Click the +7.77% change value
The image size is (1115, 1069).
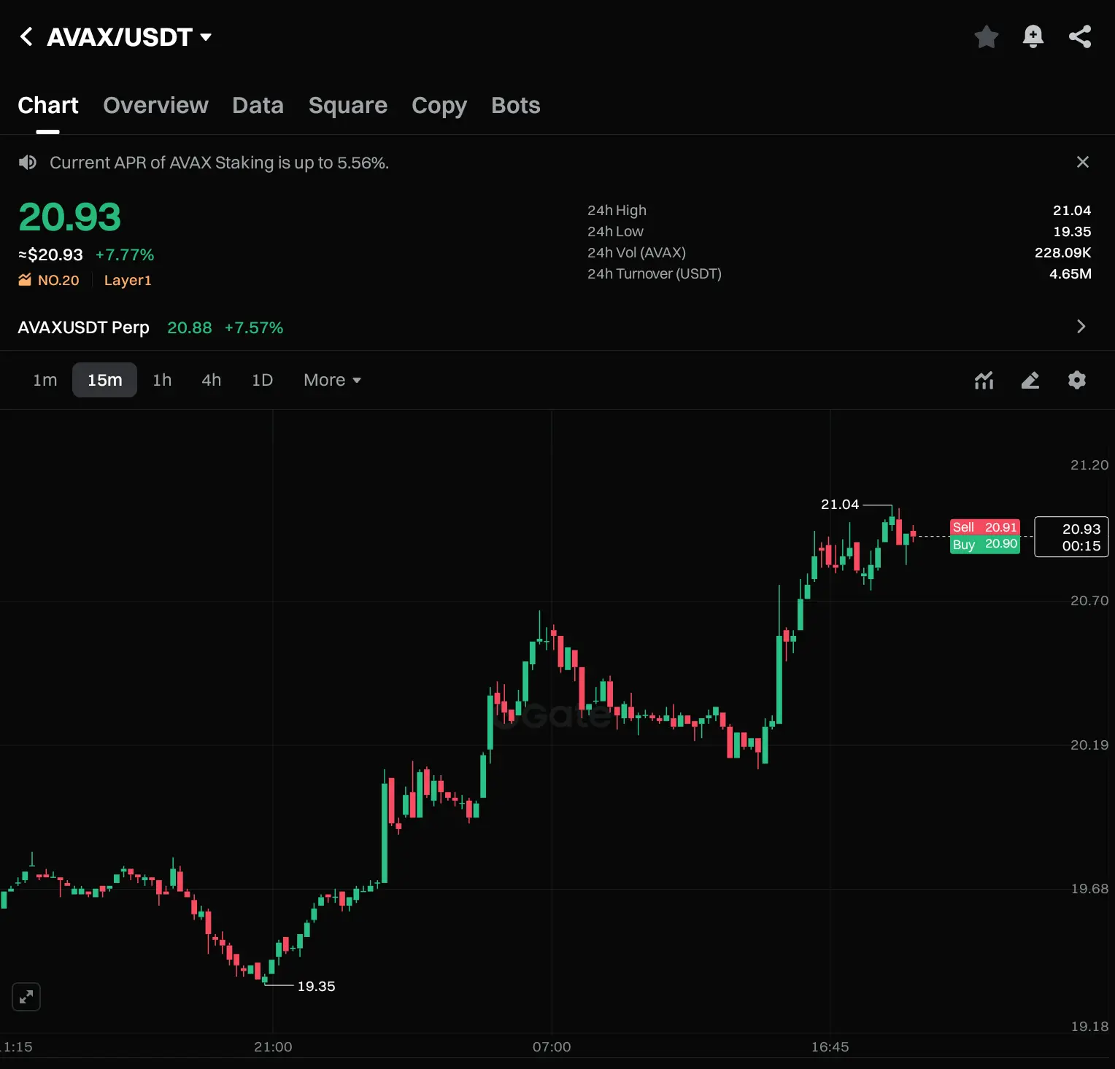point(125,254)
